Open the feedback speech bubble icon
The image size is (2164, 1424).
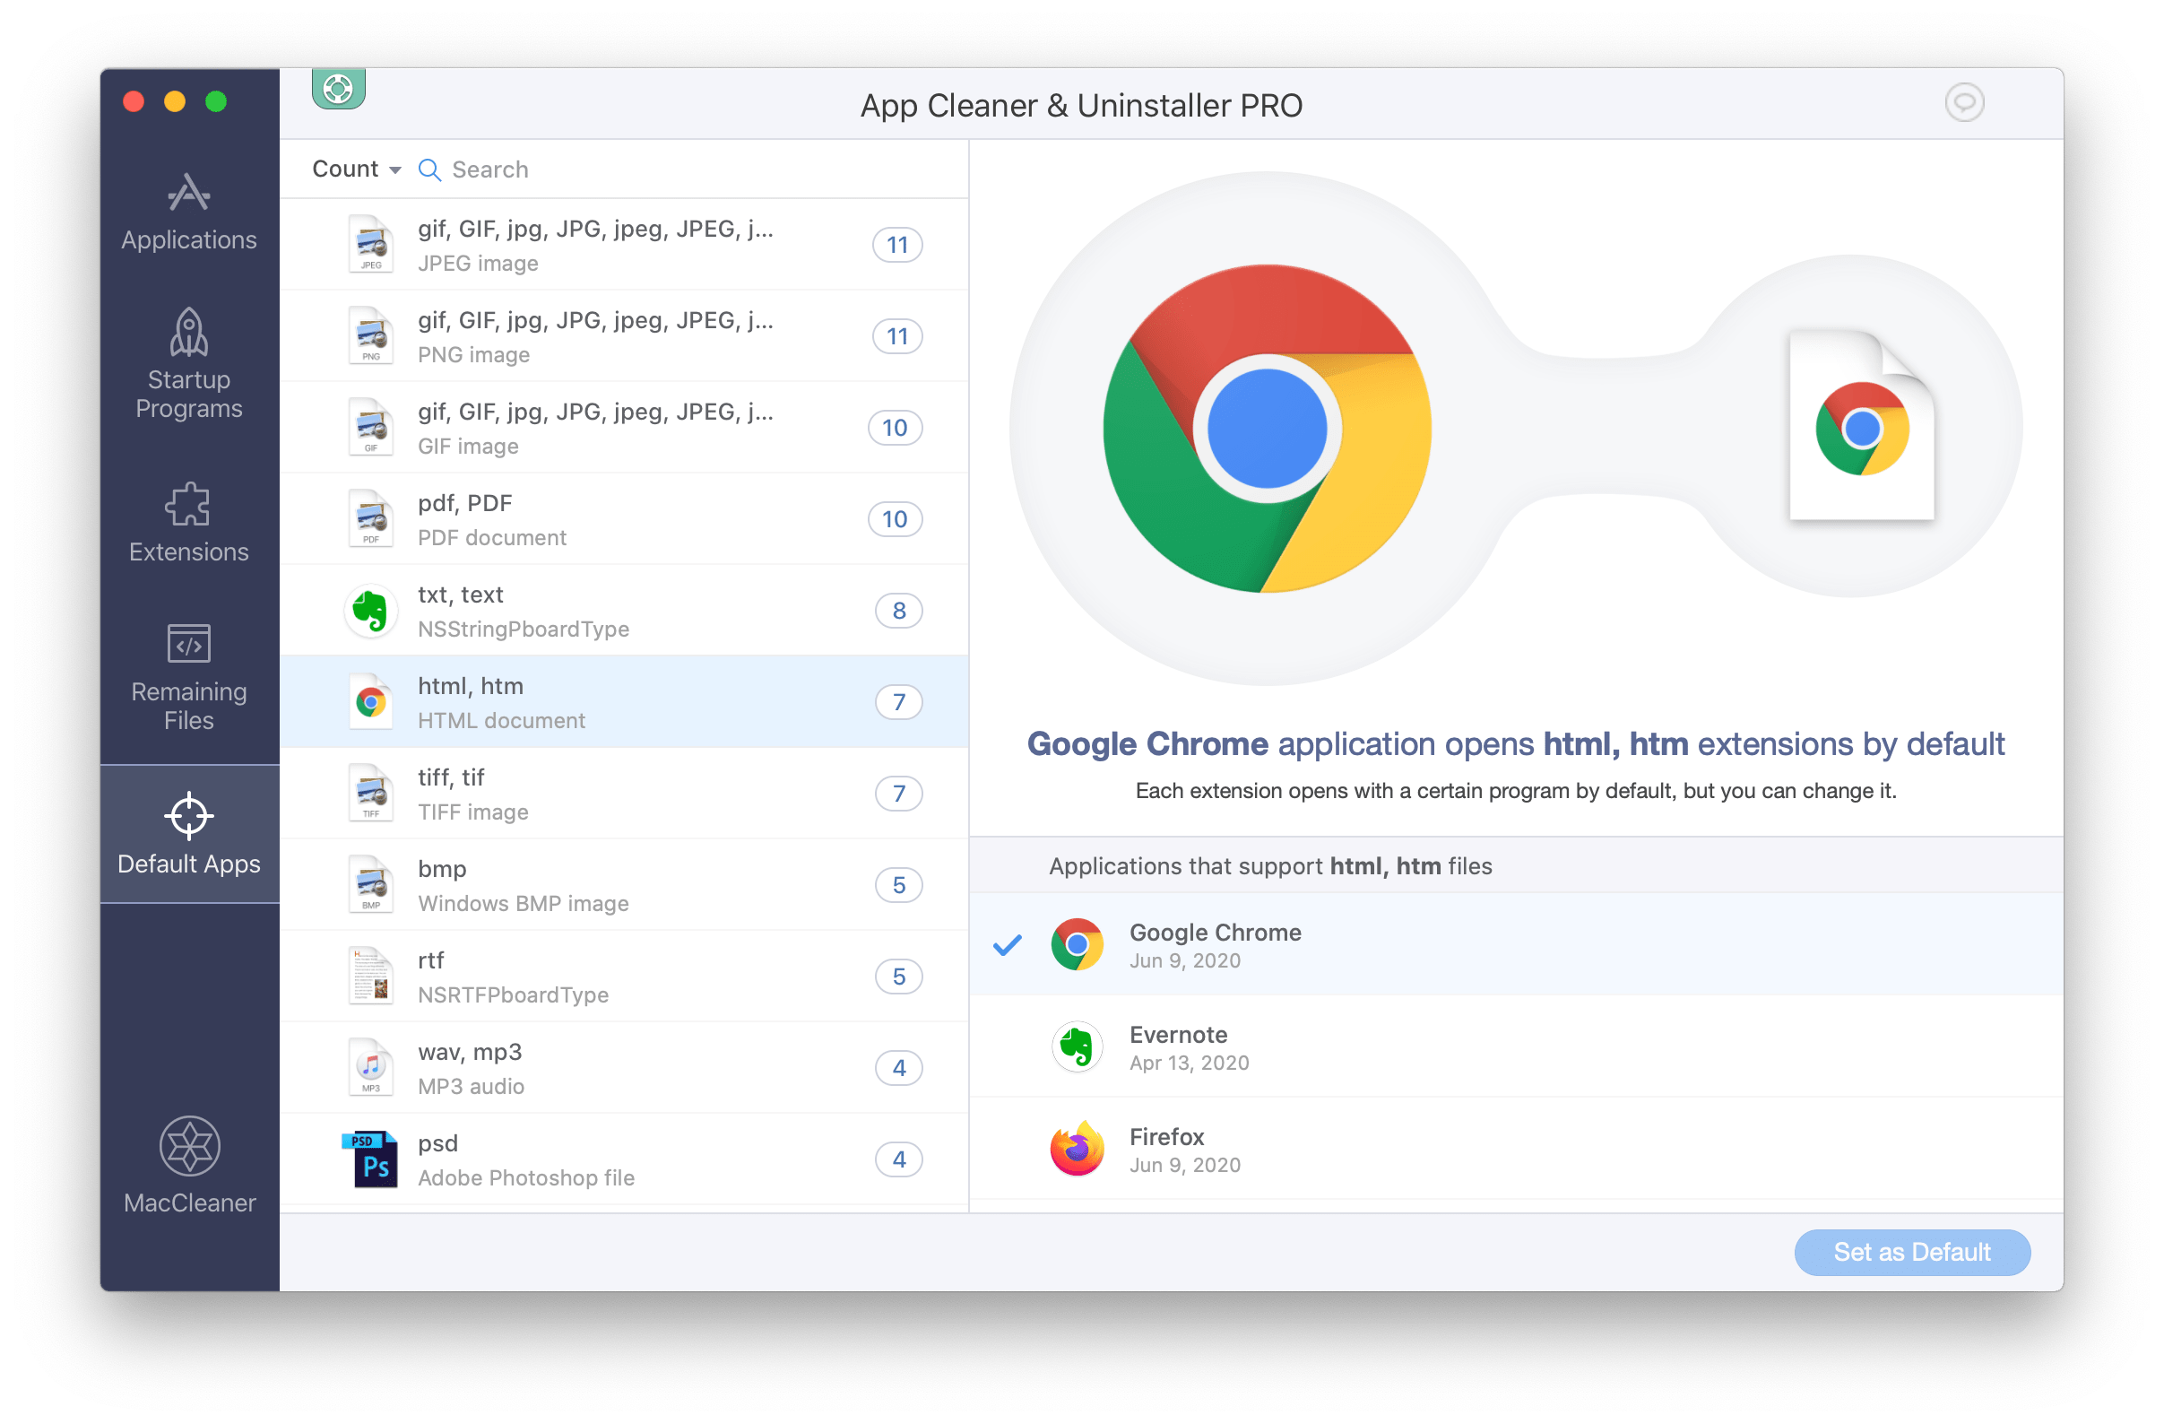[1964, 102]
